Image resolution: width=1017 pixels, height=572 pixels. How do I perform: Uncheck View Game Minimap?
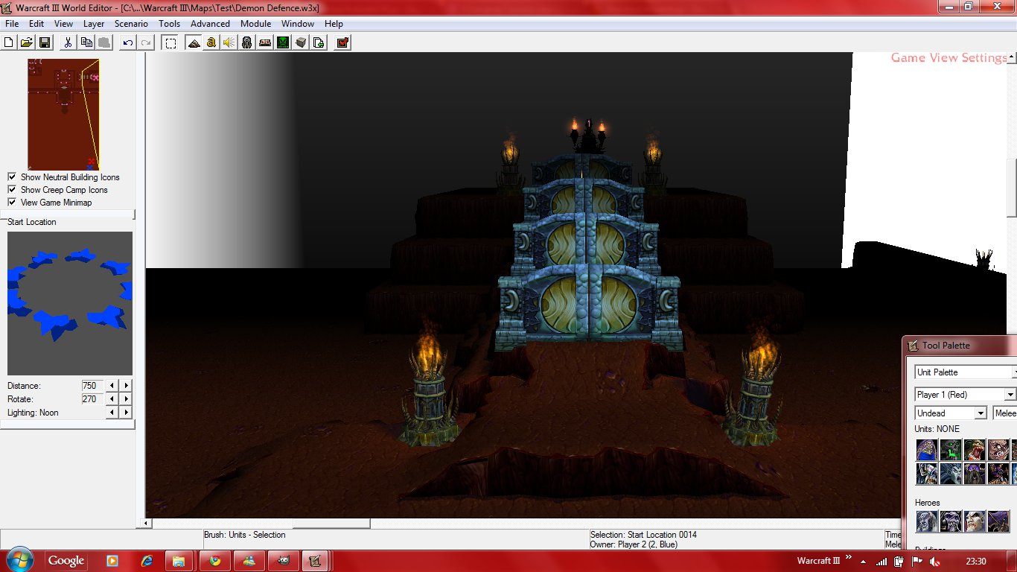click(12, 203)
